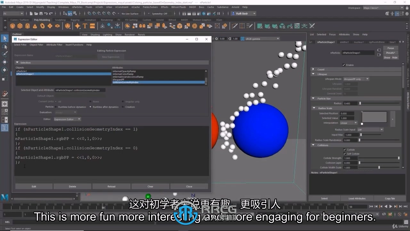The height and width of the screenshot is (231, 410).
Task: Open Insert Functions menu in Expression Editor
Action: [74, 45]
